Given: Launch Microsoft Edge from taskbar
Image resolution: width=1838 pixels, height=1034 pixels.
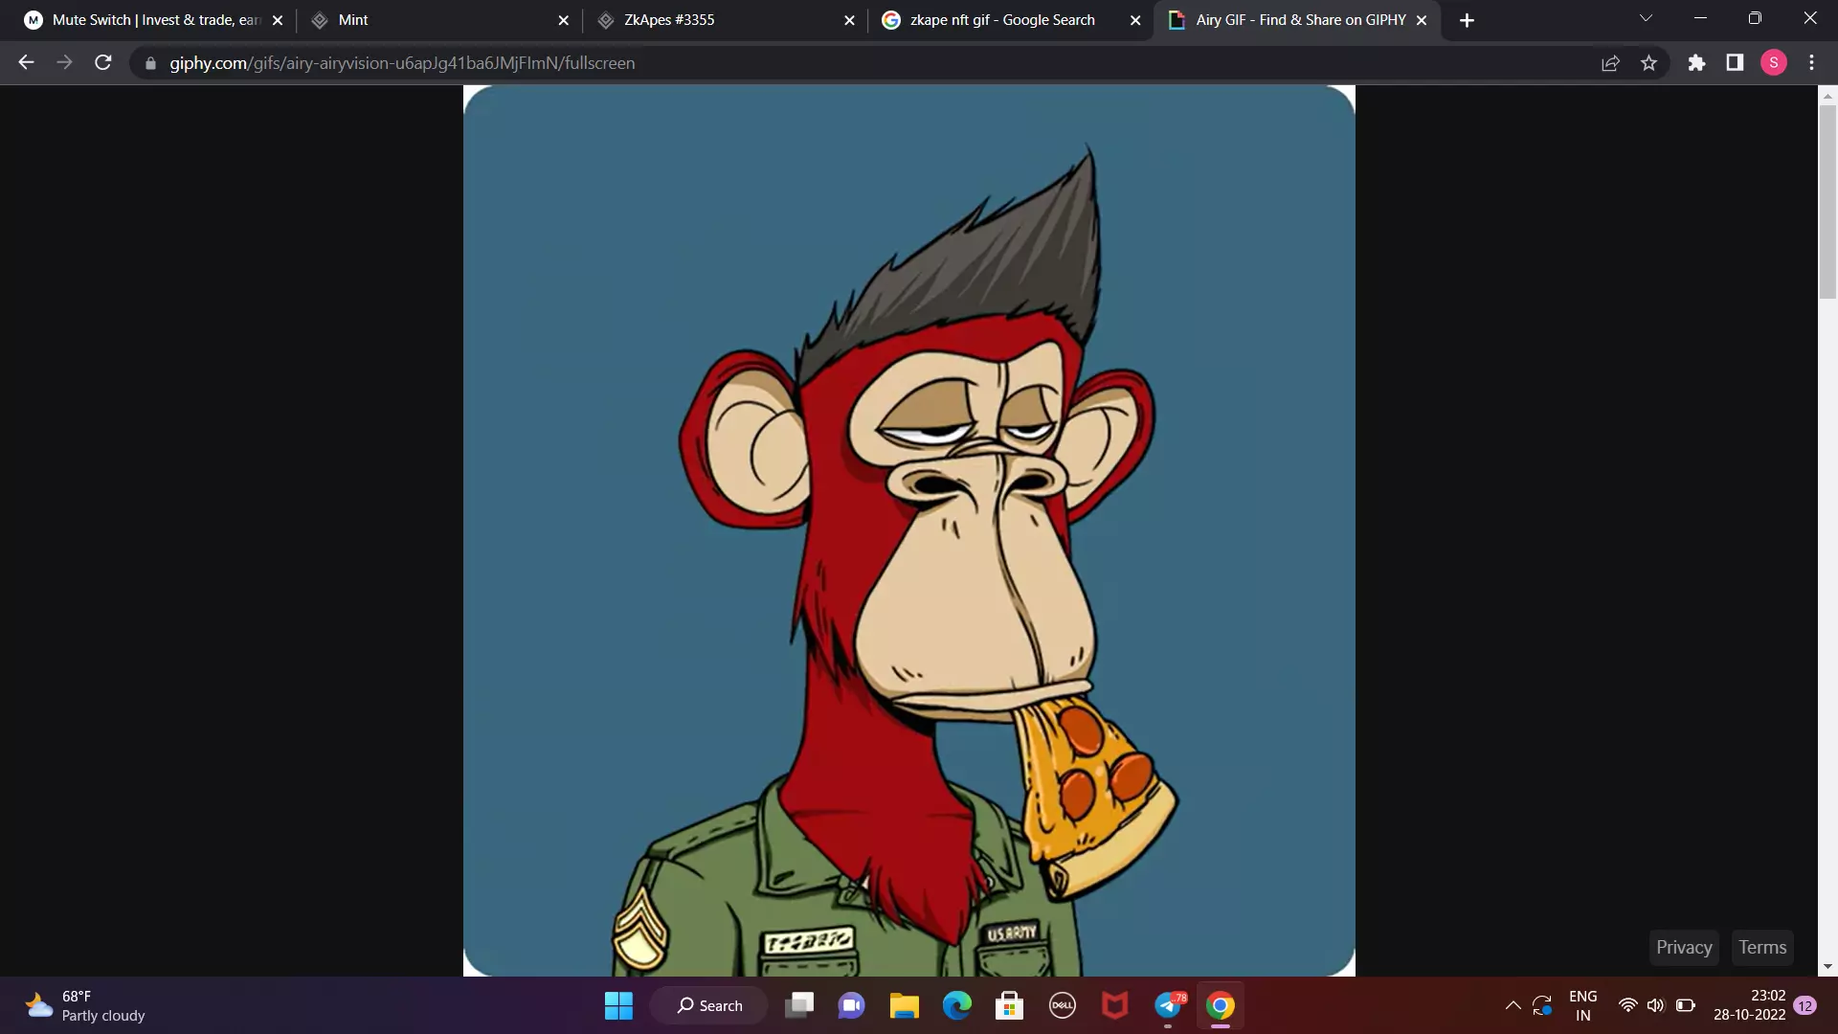Looking at the screenshot, I should coord(956,1005).
